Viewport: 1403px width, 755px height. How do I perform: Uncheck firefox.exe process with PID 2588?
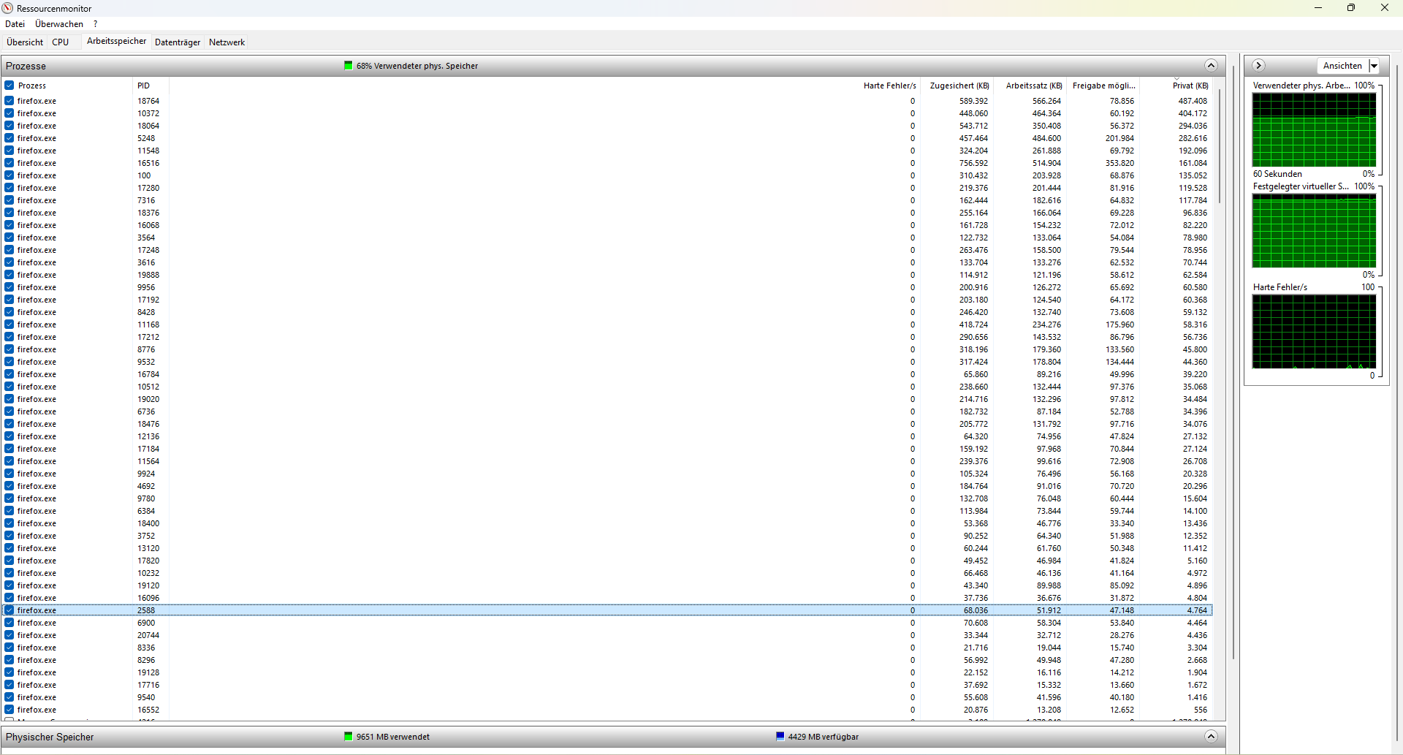pyautogui.click(x=9, y=610)
